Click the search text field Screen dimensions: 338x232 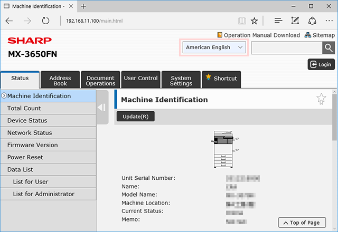[x=287, y=48]
